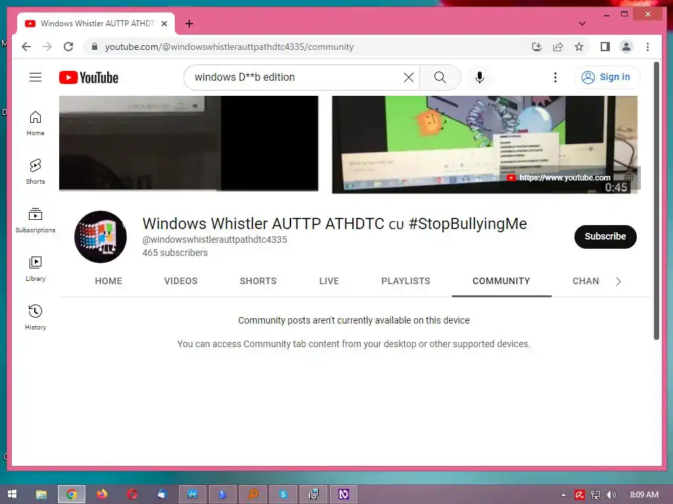Viewport: 673px width, 504px height.
Task: Start voice search with the microphone icon
Action: point(480,77)
